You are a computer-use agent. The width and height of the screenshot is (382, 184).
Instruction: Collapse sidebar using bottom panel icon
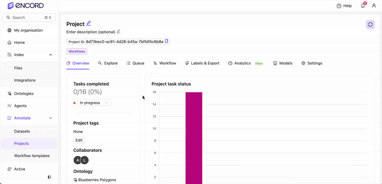[50, 177]
